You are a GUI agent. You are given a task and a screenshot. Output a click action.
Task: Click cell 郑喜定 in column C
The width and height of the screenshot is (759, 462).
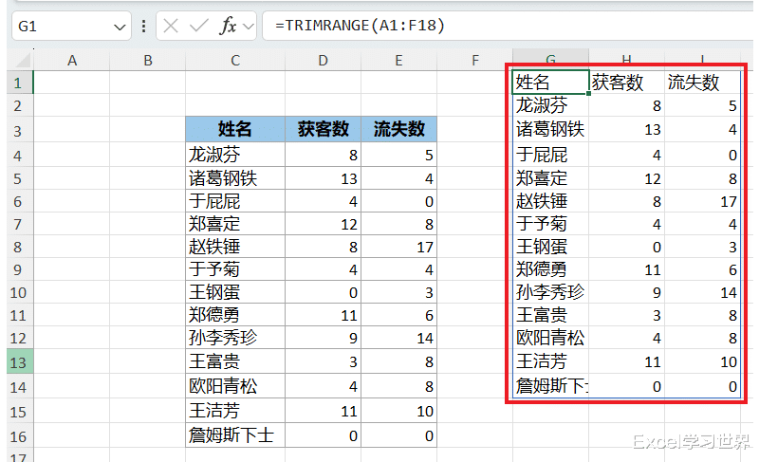[x=235, y=224]
